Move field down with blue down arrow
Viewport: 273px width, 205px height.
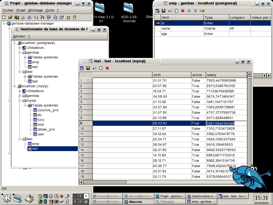(189, 11)
